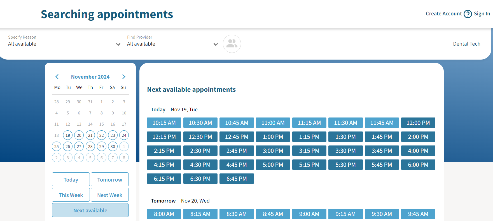Viewport: 493px width, 221px height.
Task: Book the 10:15 AM slot today
Action: [164, 123]
